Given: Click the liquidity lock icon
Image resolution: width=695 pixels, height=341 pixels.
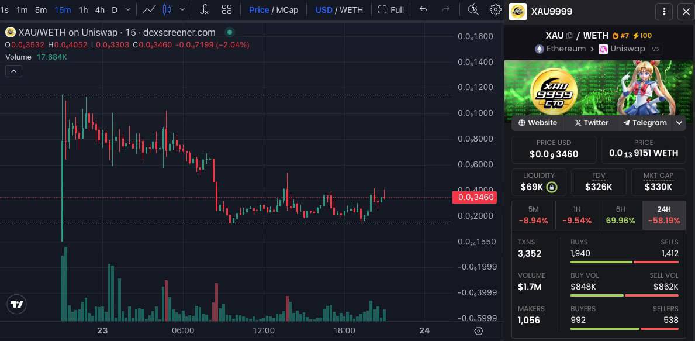Looking at the screenshot, I should [x=551, y=187].
